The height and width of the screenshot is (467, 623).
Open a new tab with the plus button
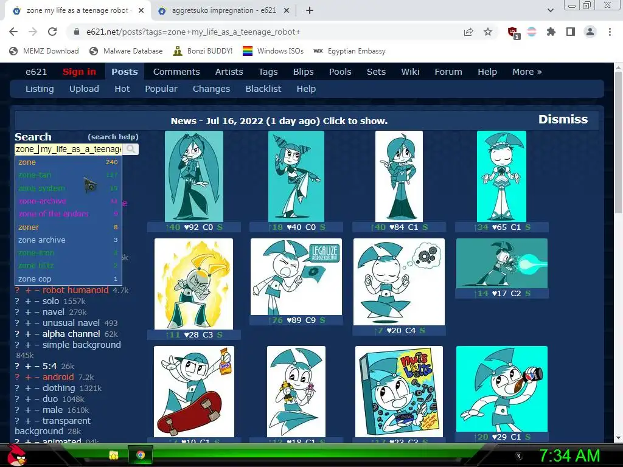pyautogui.click(x=310, y=10)
